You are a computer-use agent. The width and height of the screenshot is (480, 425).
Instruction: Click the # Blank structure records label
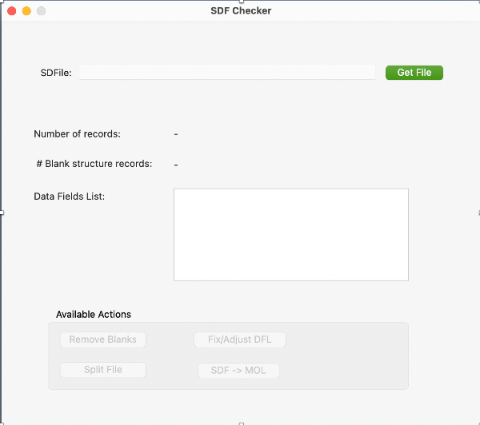[x=94, y=164]
